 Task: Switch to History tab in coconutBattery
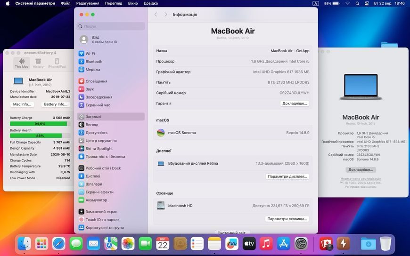tap(38, 63)
